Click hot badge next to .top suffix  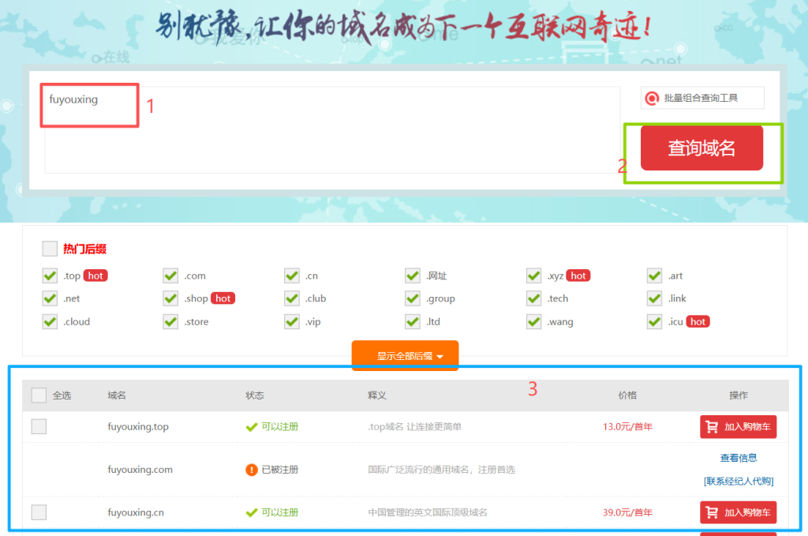tap(95, 275)
